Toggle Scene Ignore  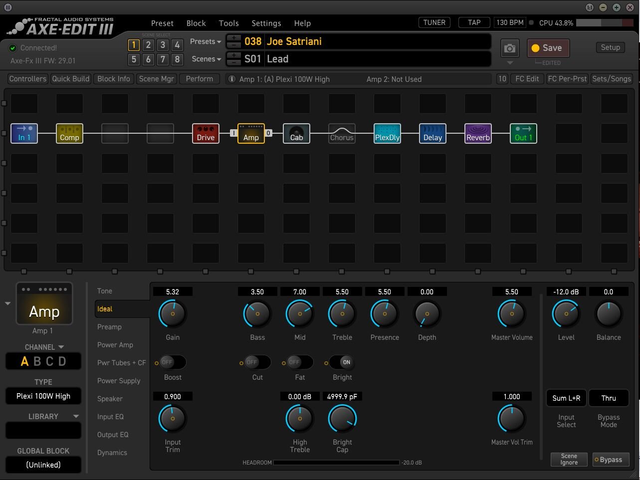(569, 460)
